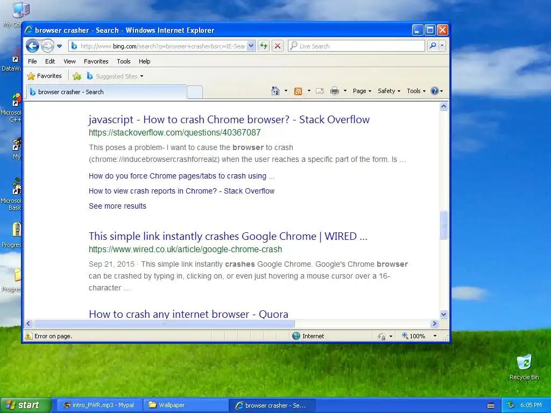Click the protected mode security icon in status bar
551x413 pixels.
pyautogui.click(x=382, y=337)
